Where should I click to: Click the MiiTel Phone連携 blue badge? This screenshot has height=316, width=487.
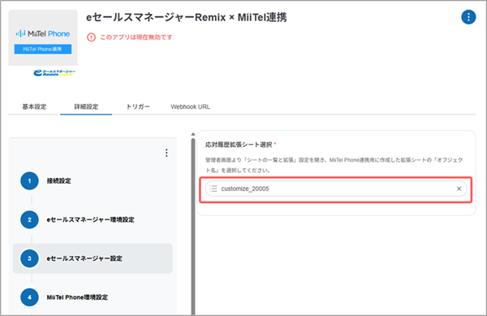coord(43,49)
